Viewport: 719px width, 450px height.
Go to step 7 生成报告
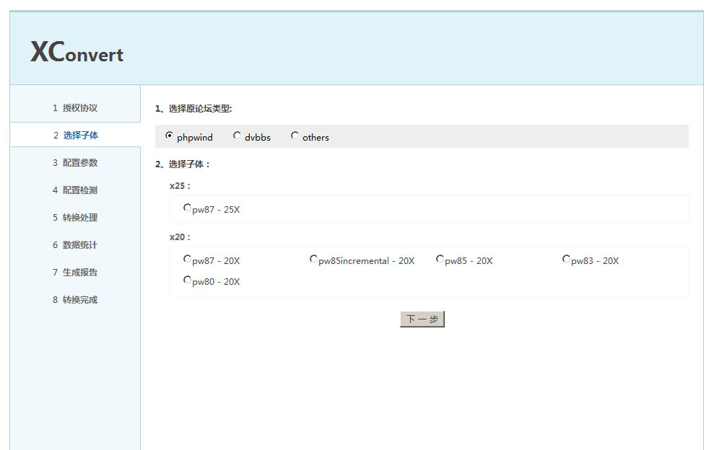click(75, 273)
